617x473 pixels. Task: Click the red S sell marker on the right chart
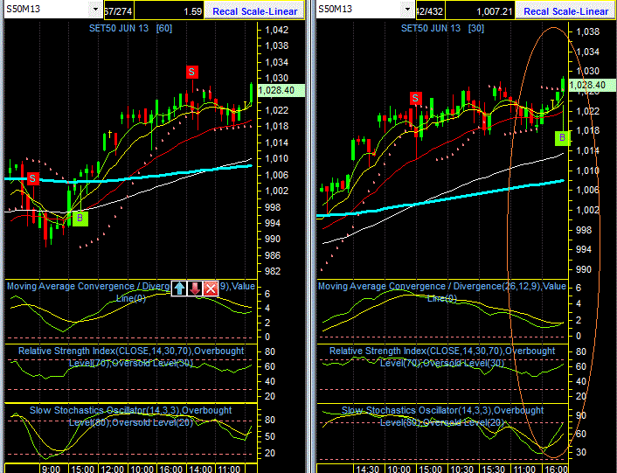coord(415,99)
